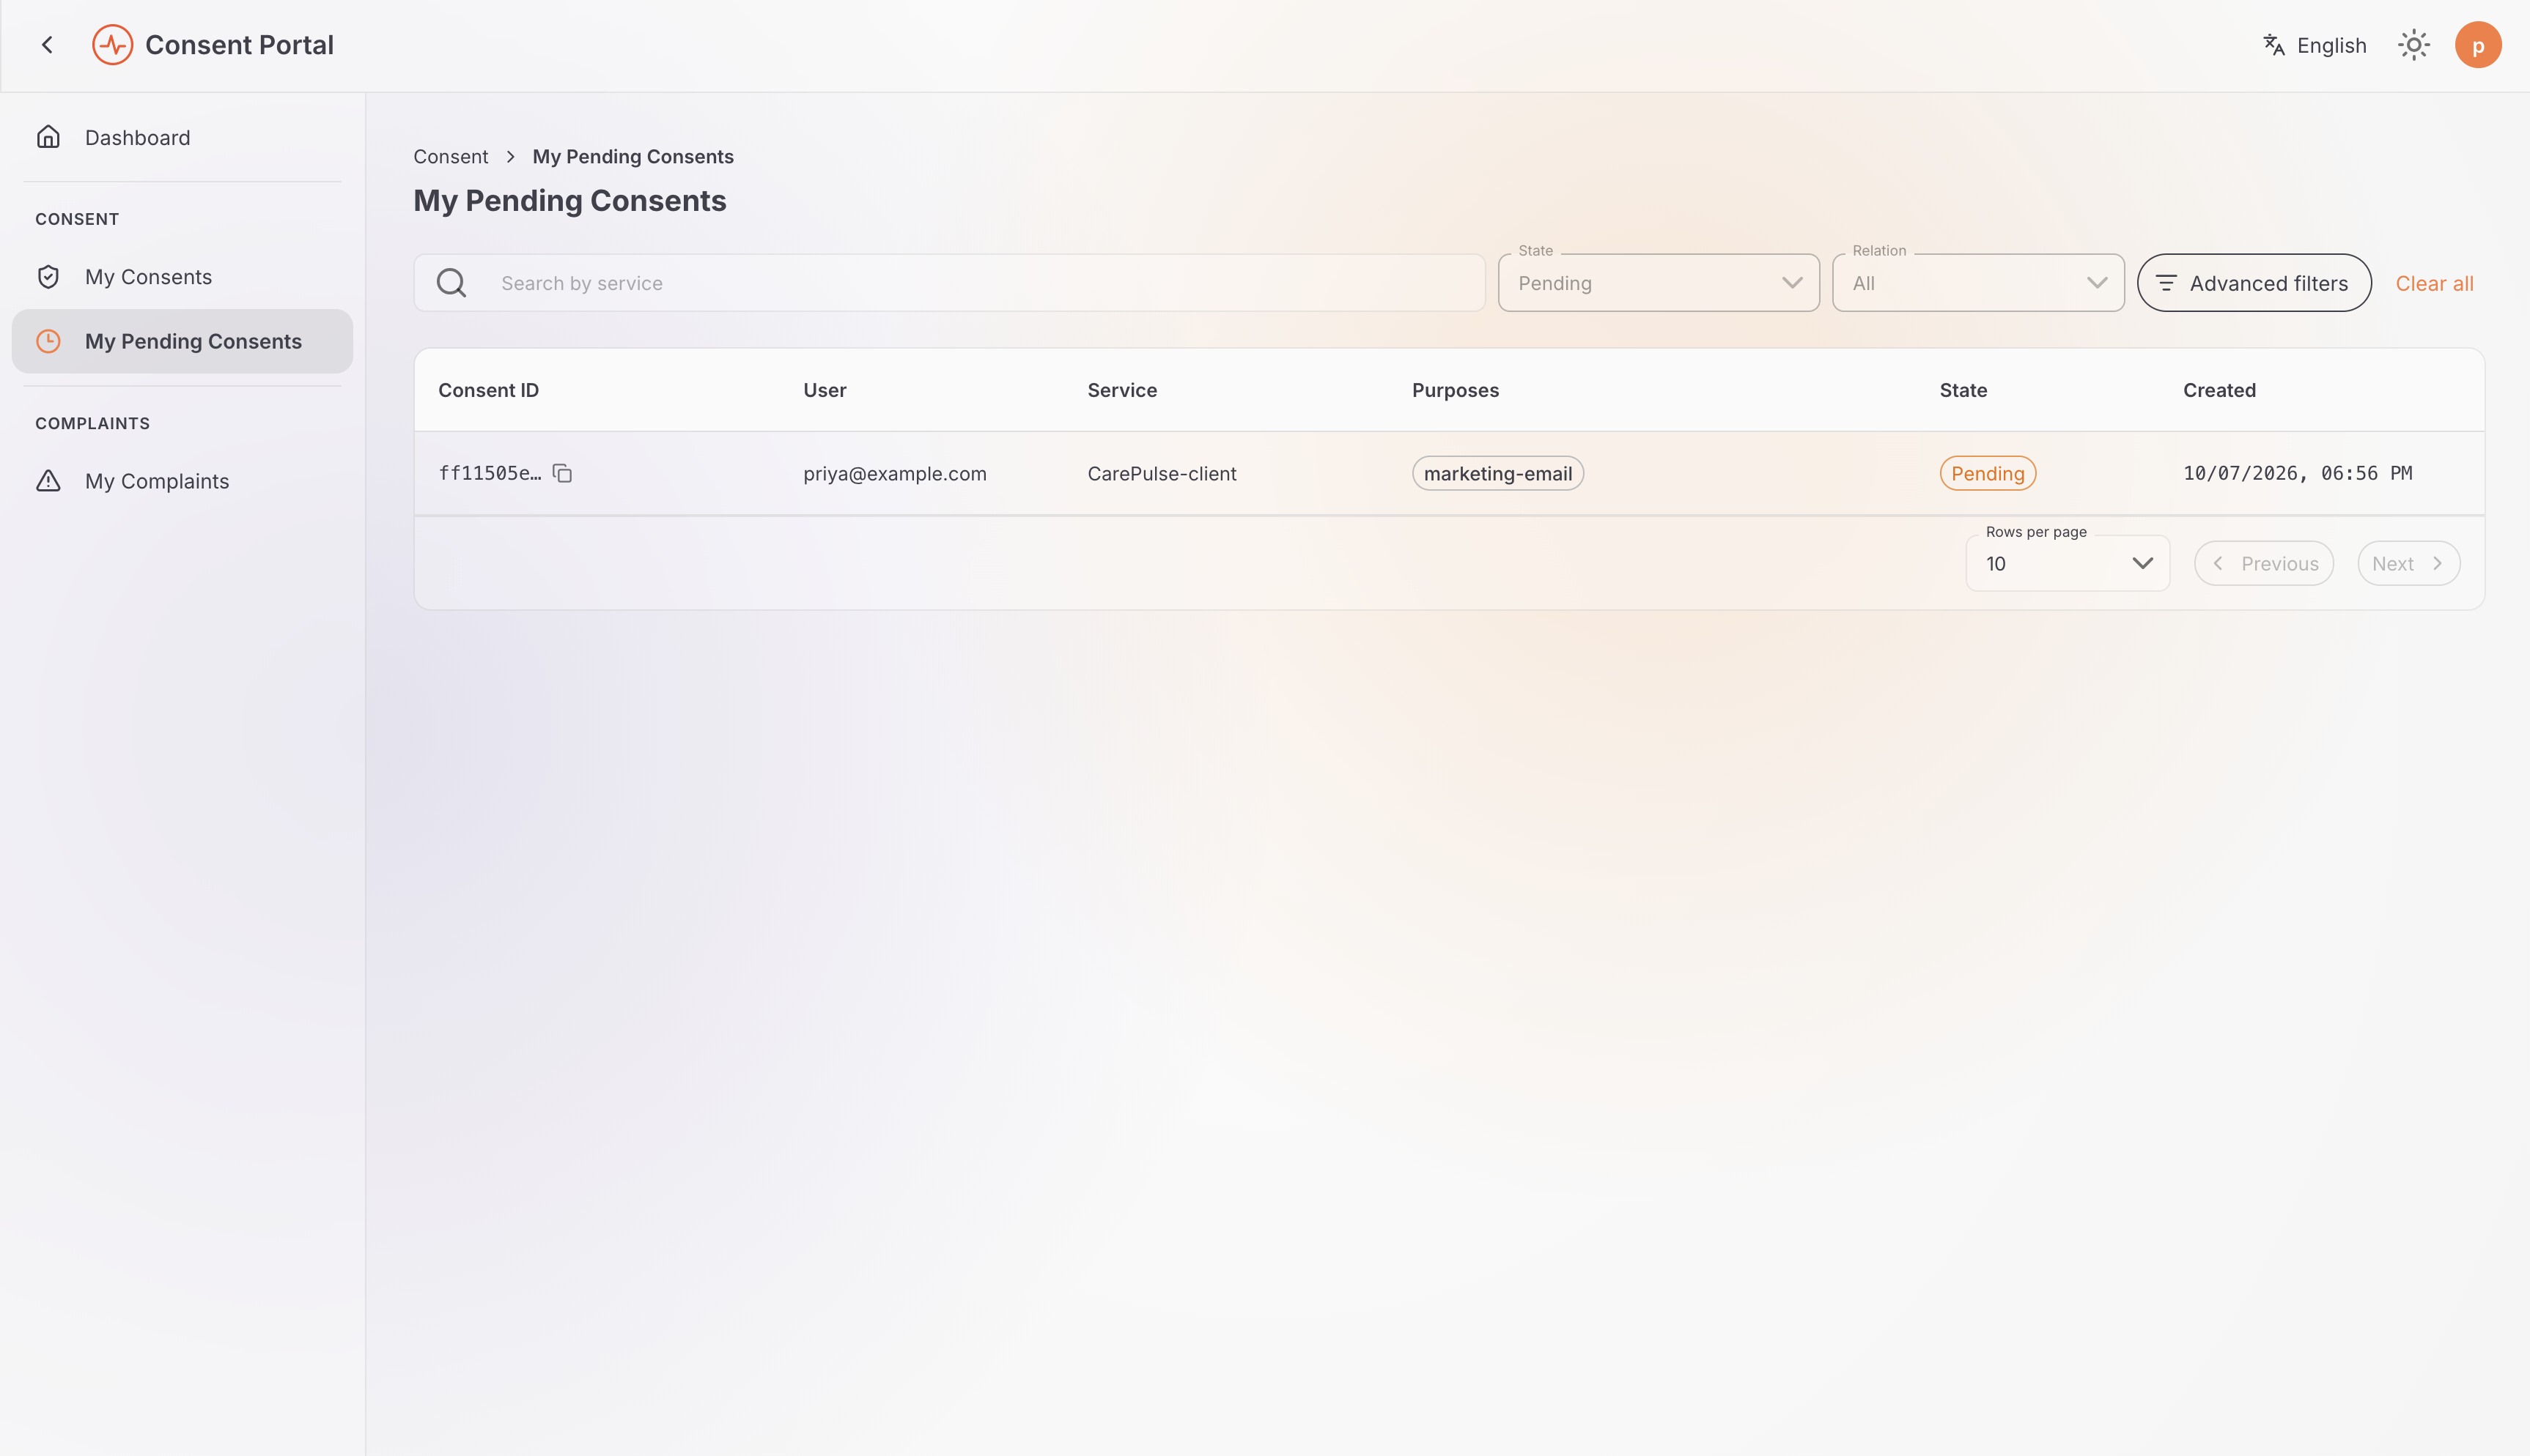Click the My Pending Consents clock icon

pyautogui.click(x=48, y=341)
